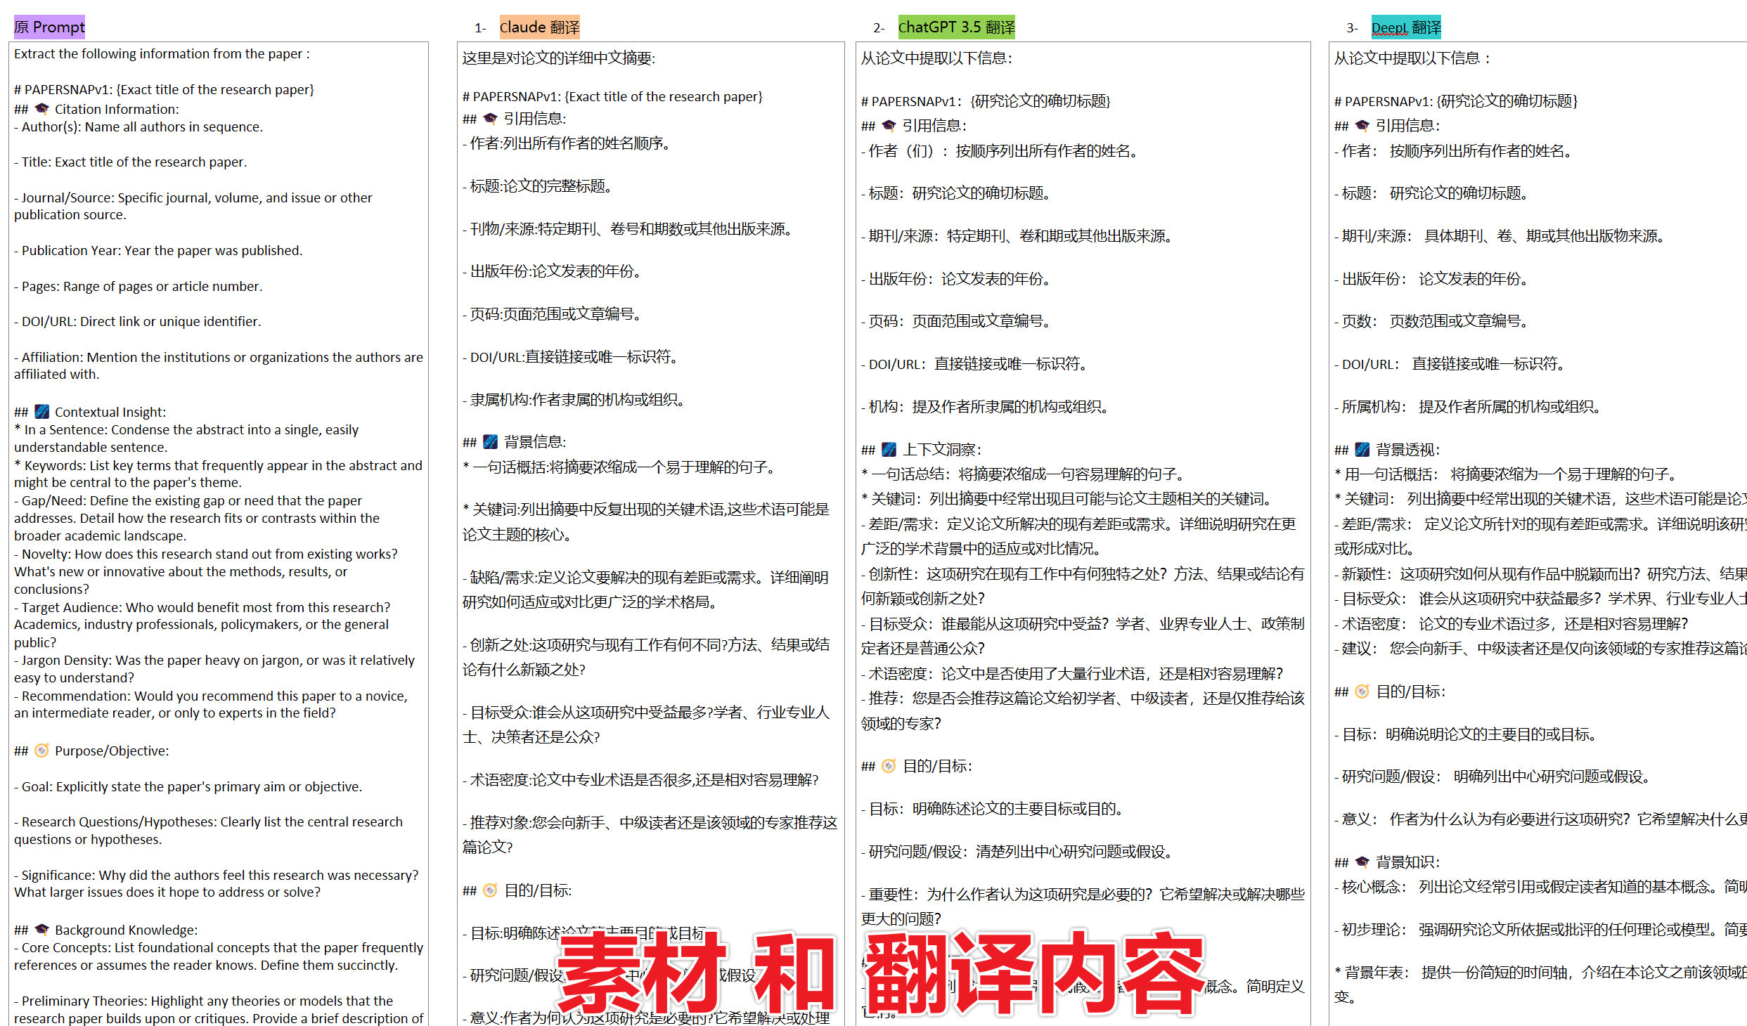Click 'Extract the following information from the paper' line
The image size is (1747, 1026).
click(x=162, y=54)
